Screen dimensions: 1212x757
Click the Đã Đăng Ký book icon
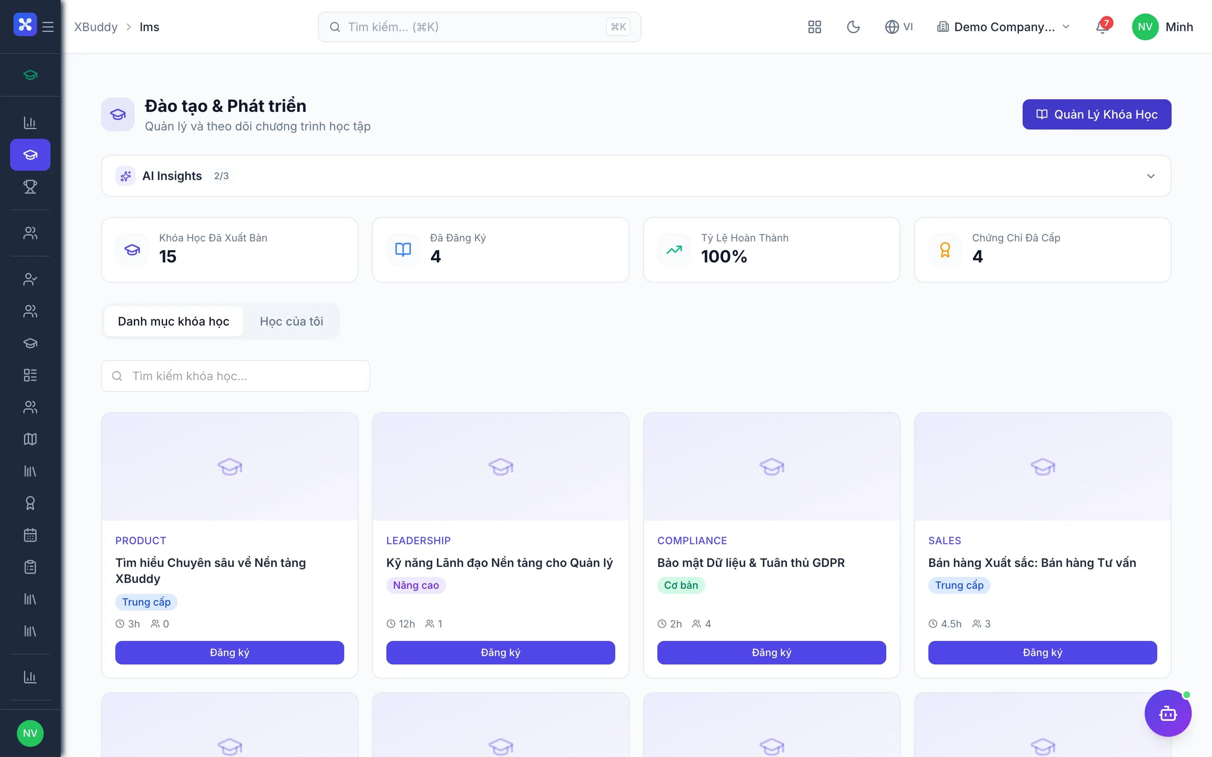point(403,250)
